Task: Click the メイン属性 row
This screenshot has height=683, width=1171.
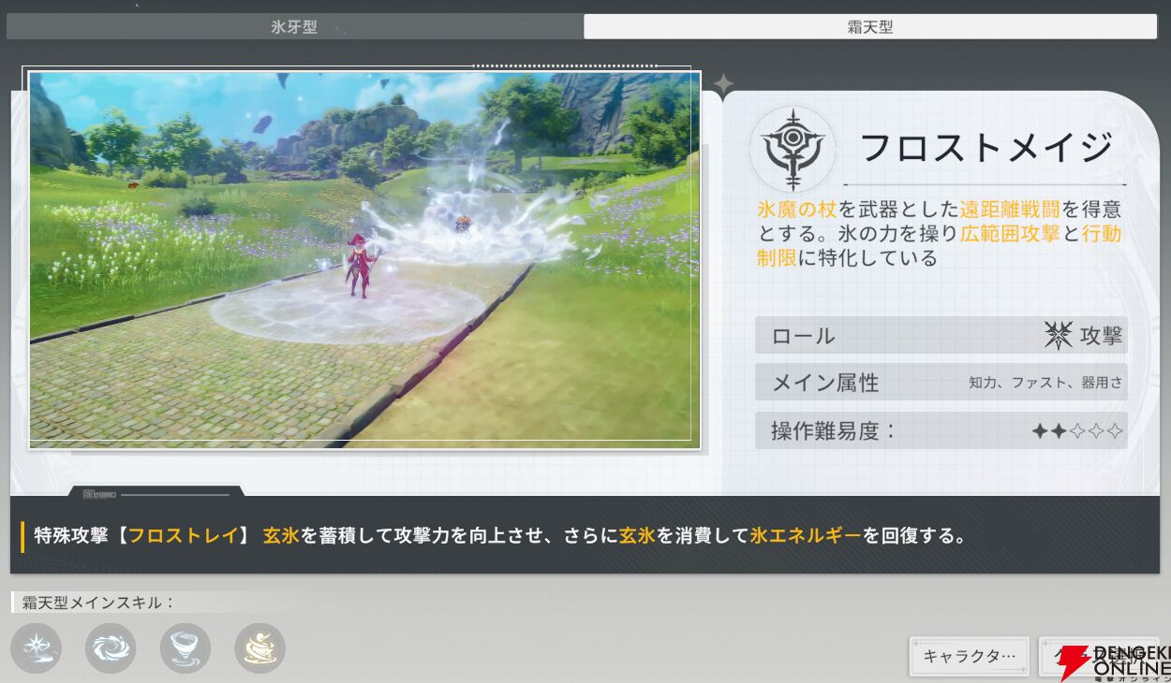Action: [x=941, y=383]
